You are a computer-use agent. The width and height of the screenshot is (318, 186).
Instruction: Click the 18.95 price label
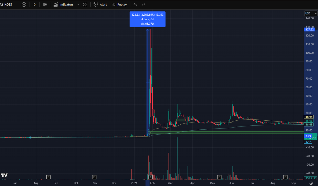pos(309,117)
